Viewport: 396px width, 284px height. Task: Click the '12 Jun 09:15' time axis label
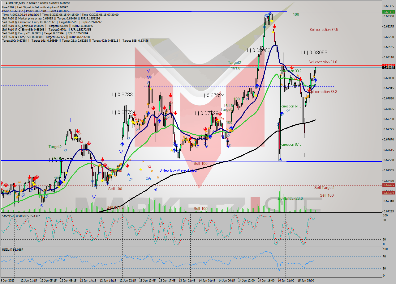(68, 281)
